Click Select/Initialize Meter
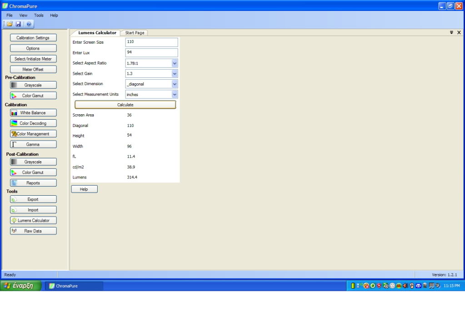The width and height of the screenshot is (465, 310). 33,59
